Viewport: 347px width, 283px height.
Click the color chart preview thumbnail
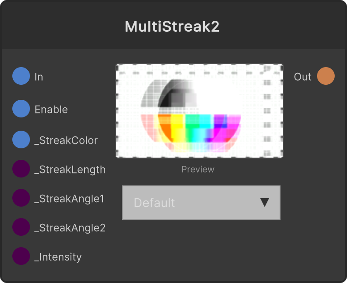(x=199, y=111)
